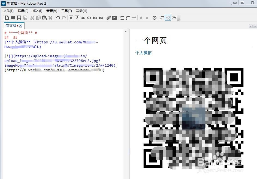
Task: Click the QR code image in preview
Action: click(x=193, y=118)
